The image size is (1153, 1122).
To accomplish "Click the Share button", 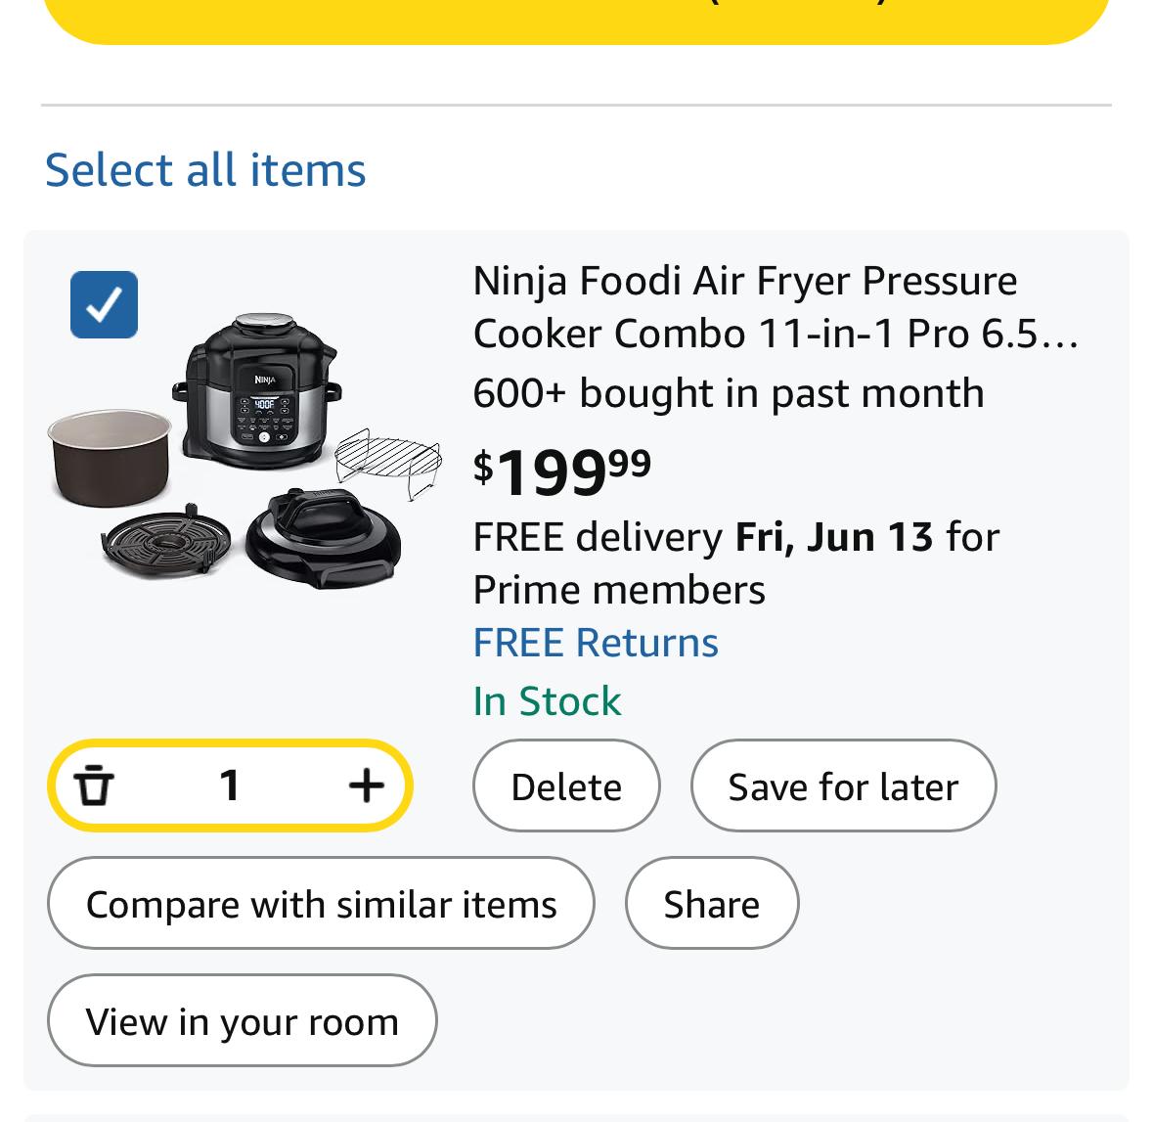I will click(711, 904).
